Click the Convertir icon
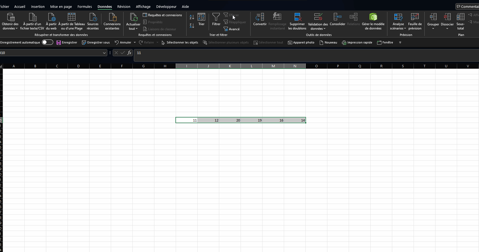 pos(260,17)
